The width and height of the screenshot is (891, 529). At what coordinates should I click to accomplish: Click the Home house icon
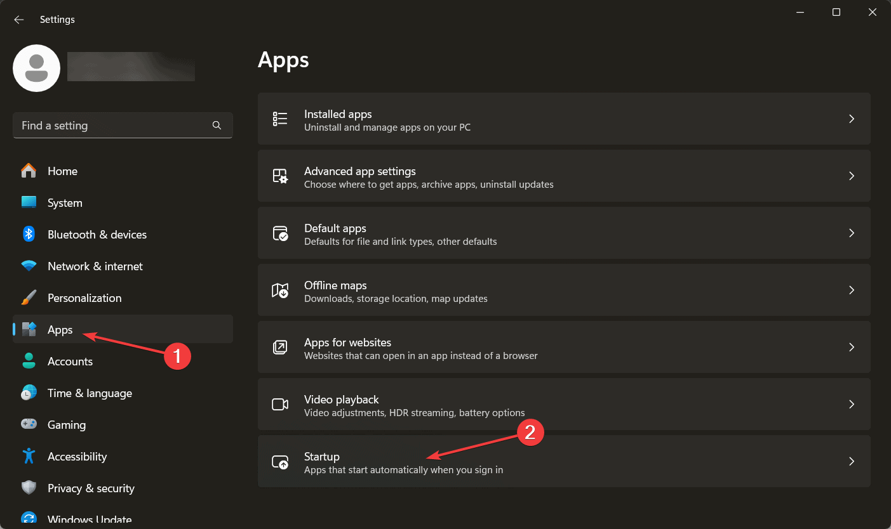point(29,171)
